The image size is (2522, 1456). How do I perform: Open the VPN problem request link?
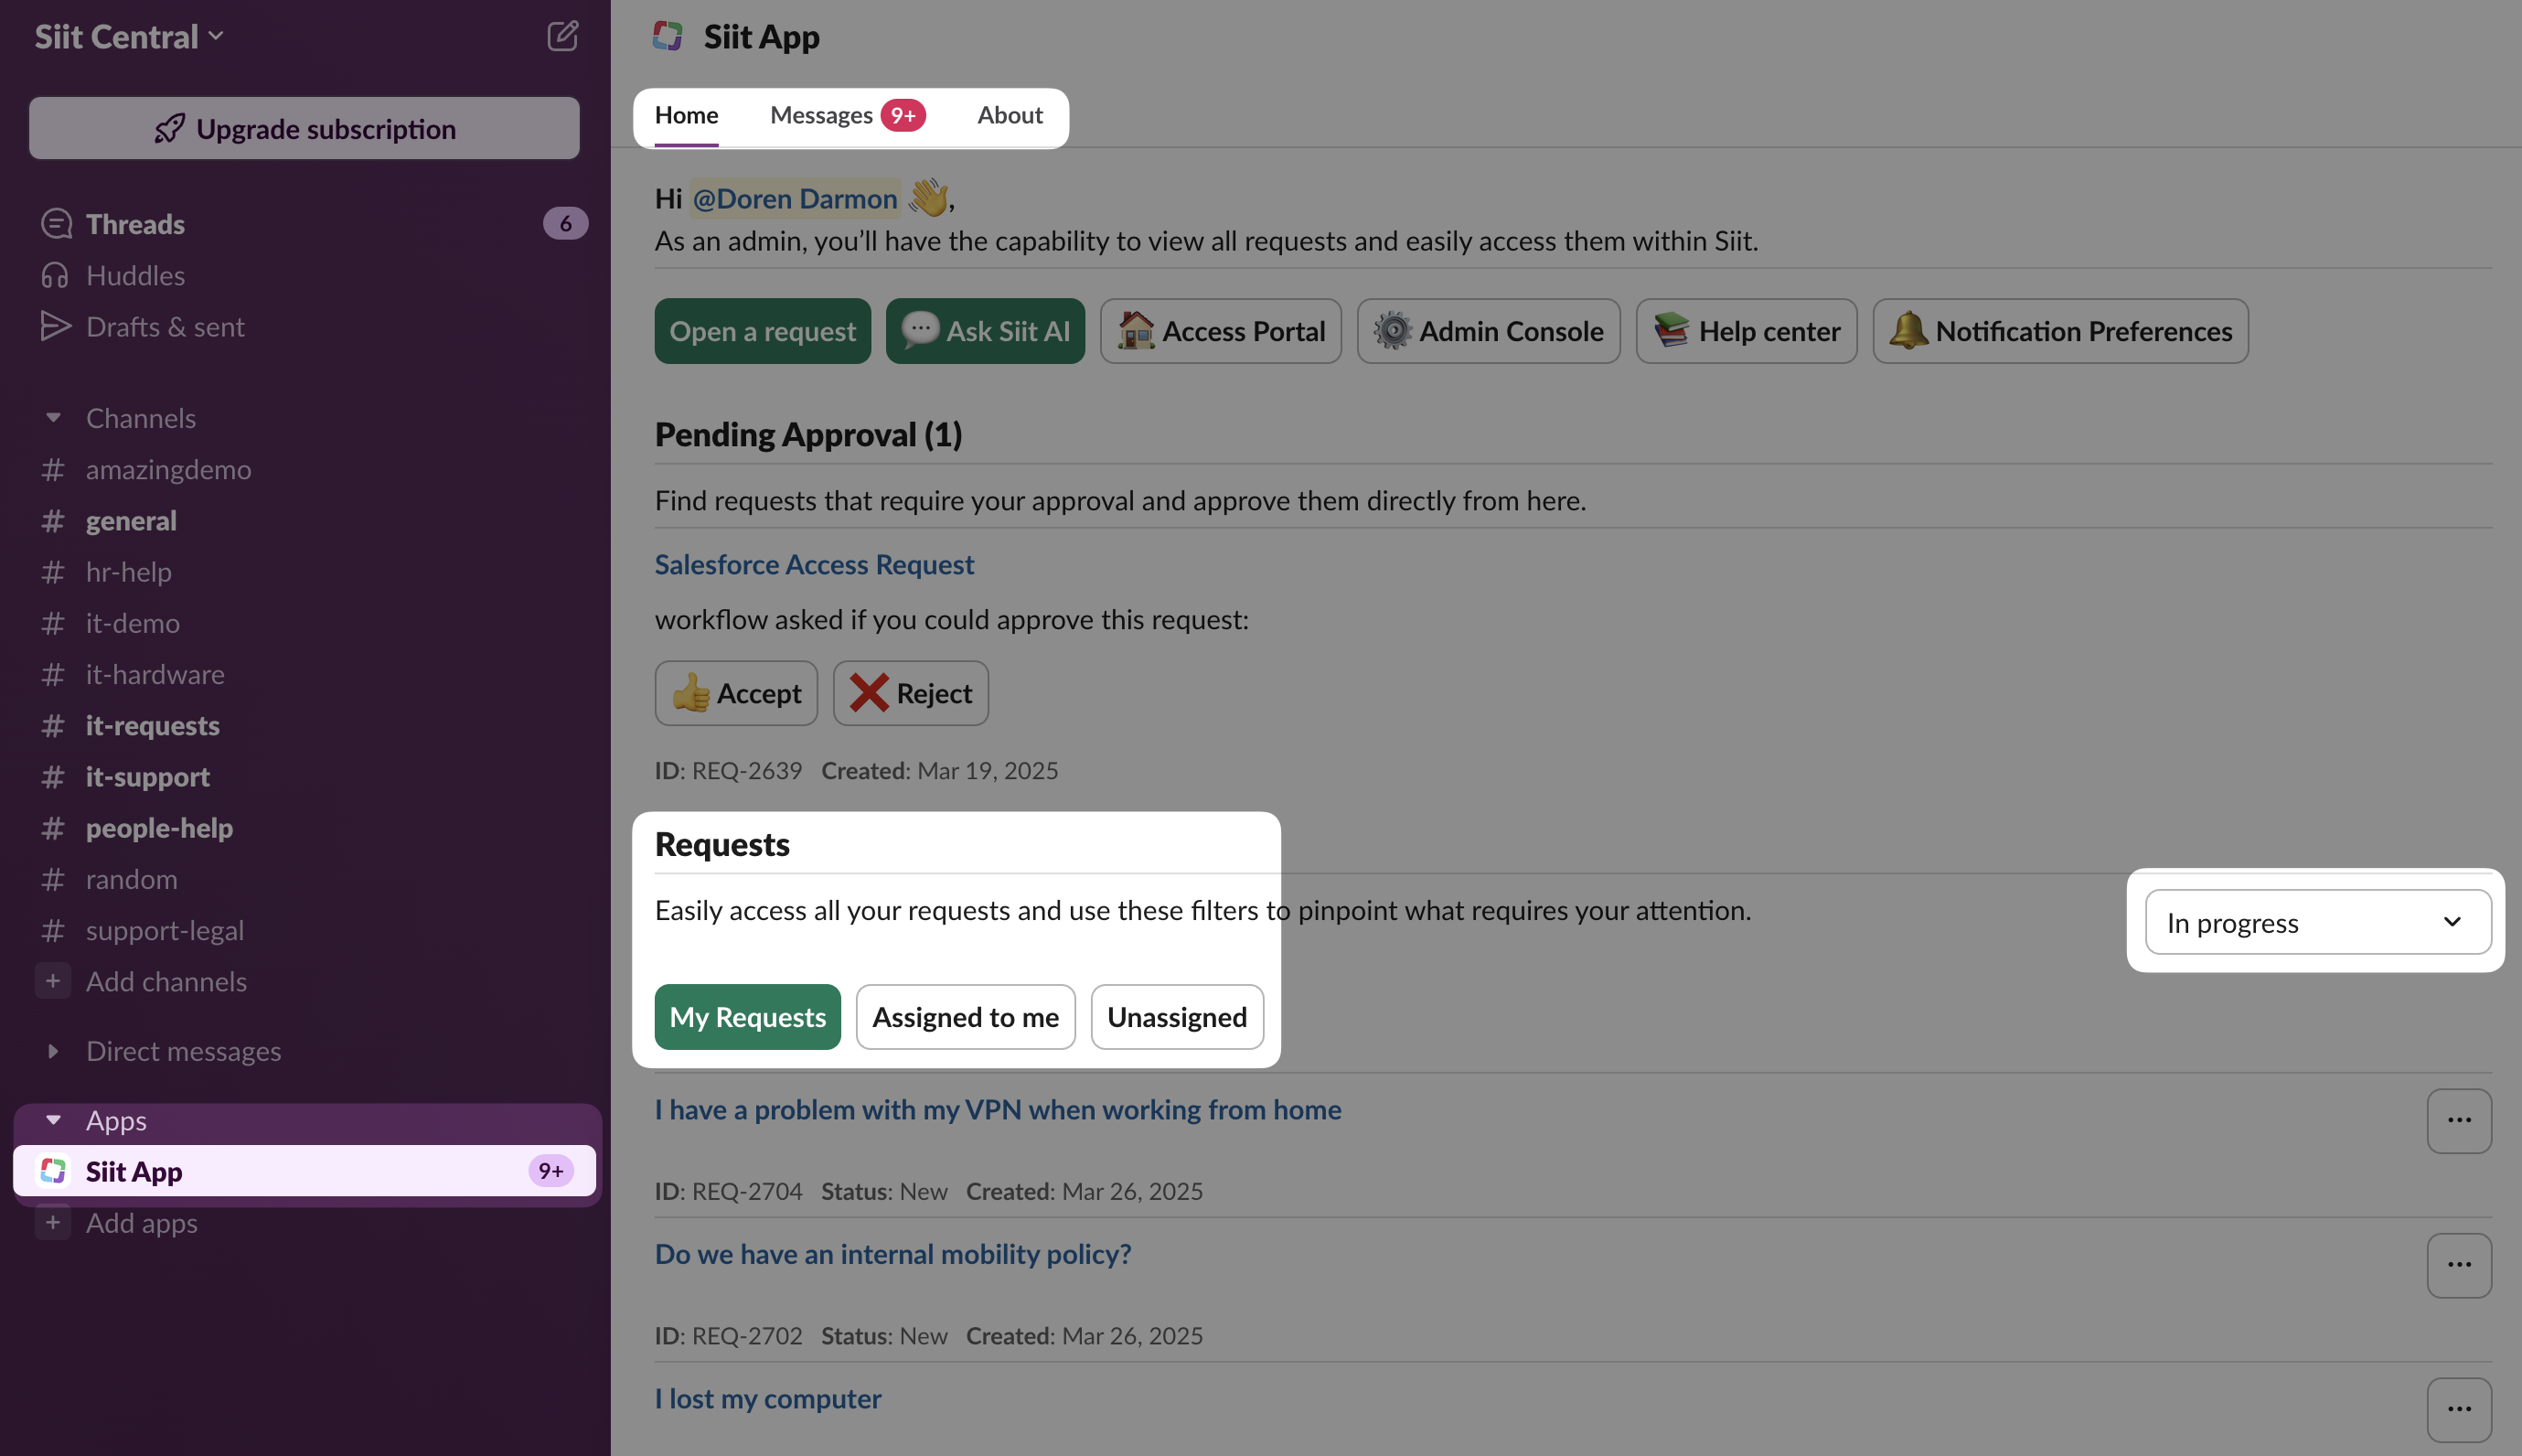tap(997, 1109)
